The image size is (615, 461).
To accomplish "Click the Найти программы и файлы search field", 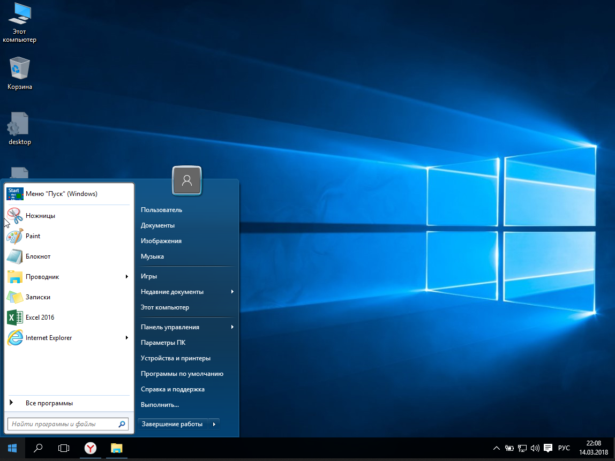I will tap(62, 425).
